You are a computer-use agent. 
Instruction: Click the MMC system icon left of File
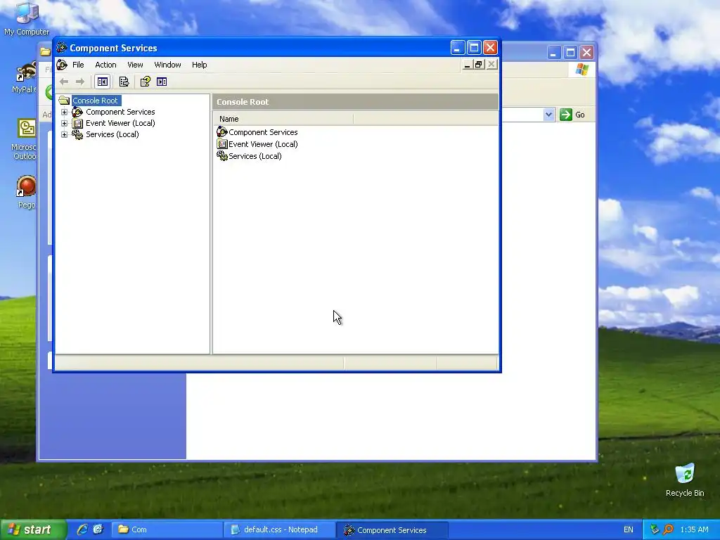click(62, 65)
